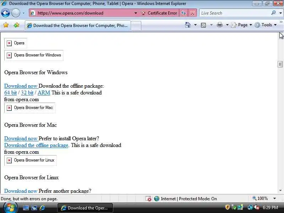Click the Internet zone globe icon
This screenshot has width=284, height=213.
coord(157,198)
